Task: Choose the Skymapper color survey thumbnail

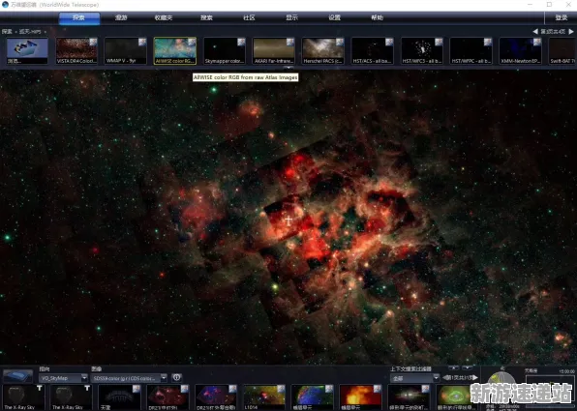Action: [x=225, y=51]
